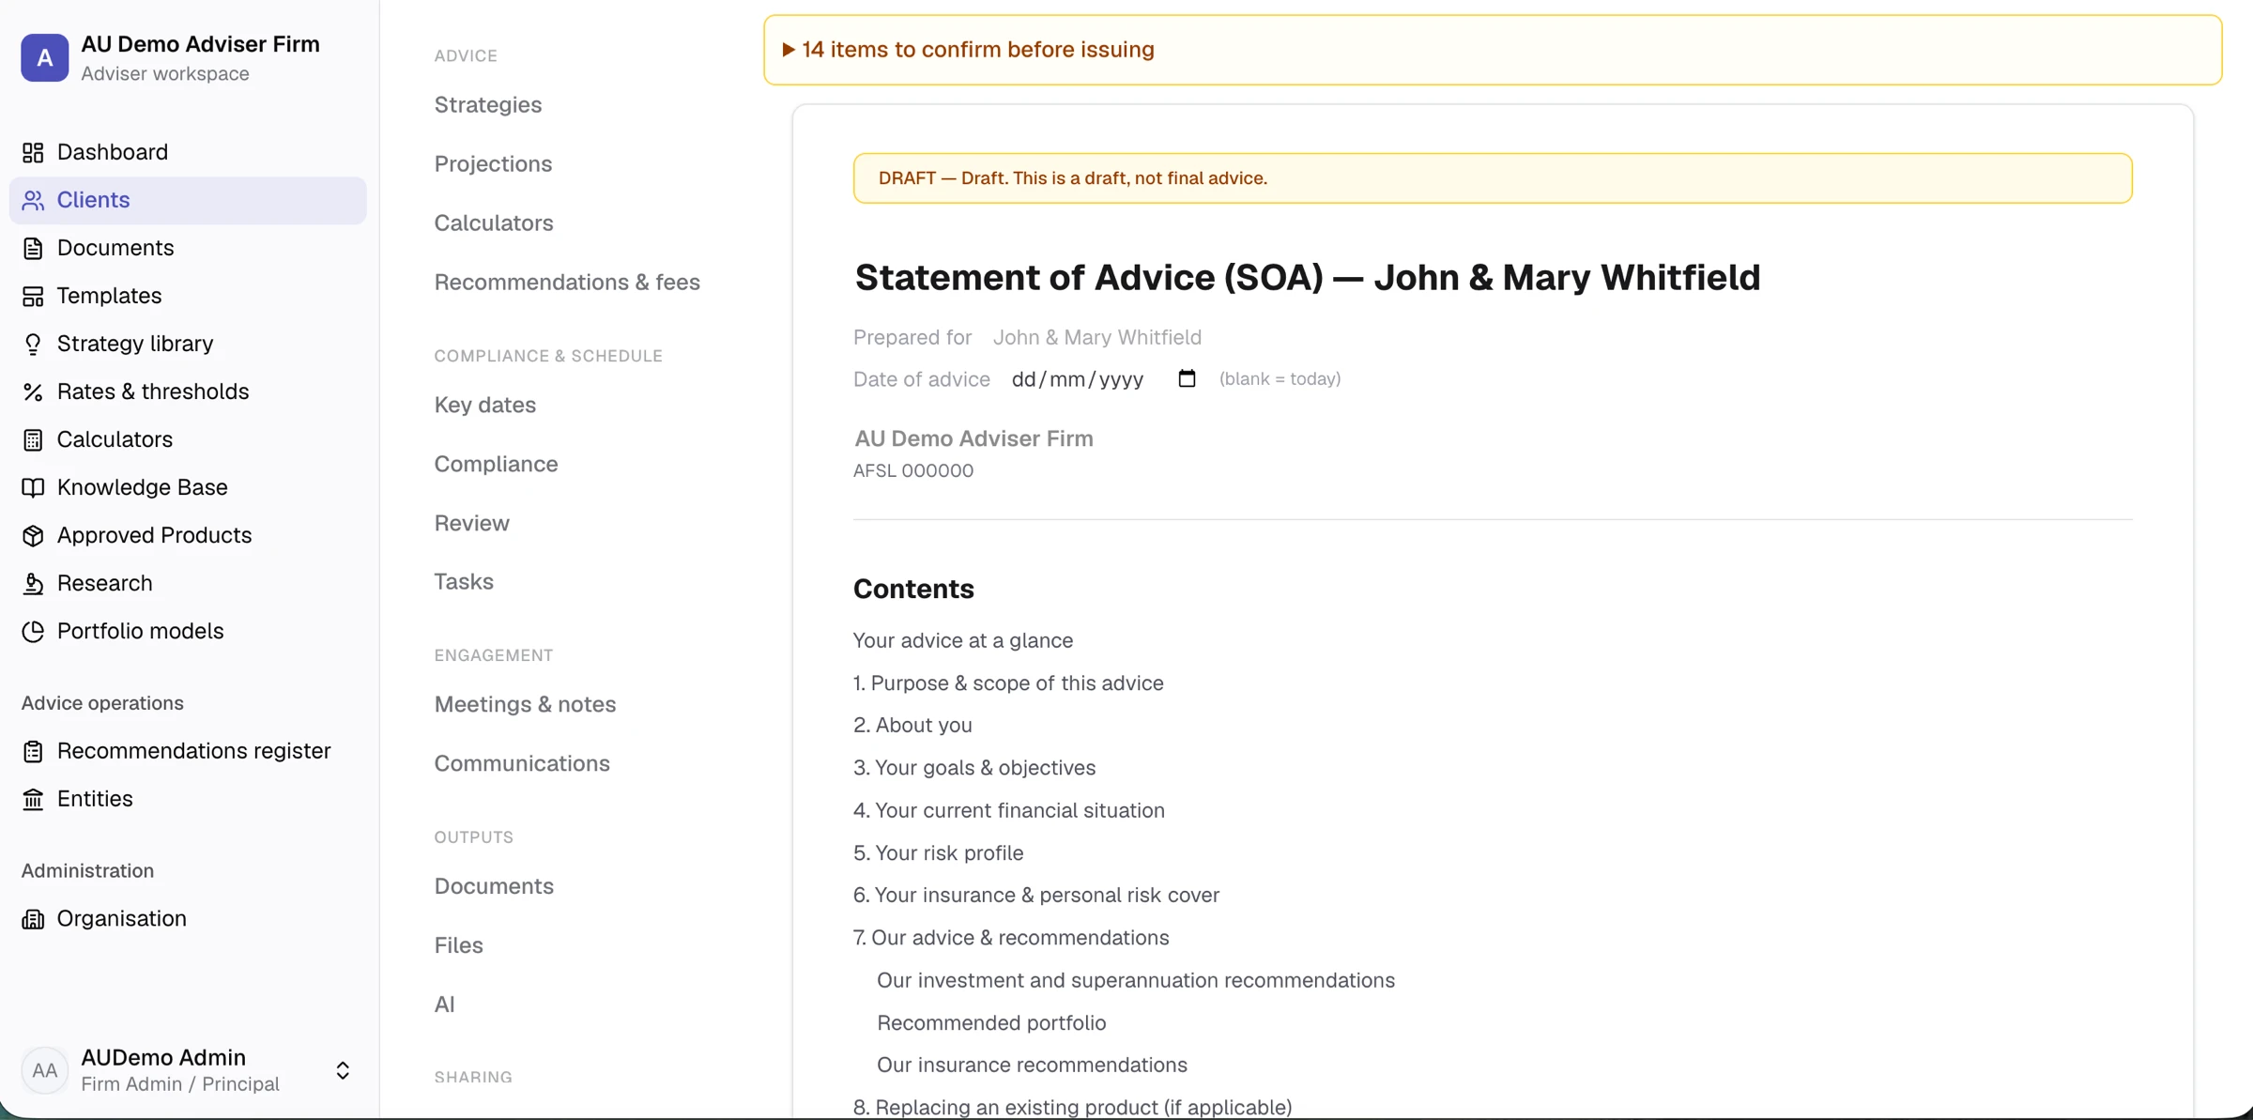
Task: Expand the 14 items to confirm triangle
Action: pos(789,50)
